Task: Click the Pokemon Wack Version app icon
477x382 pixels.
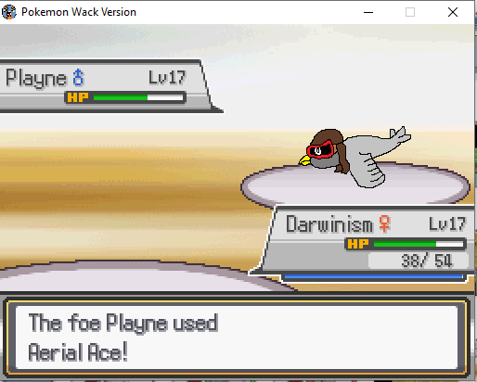Action: pyautogui.click(x=9, y=12)
